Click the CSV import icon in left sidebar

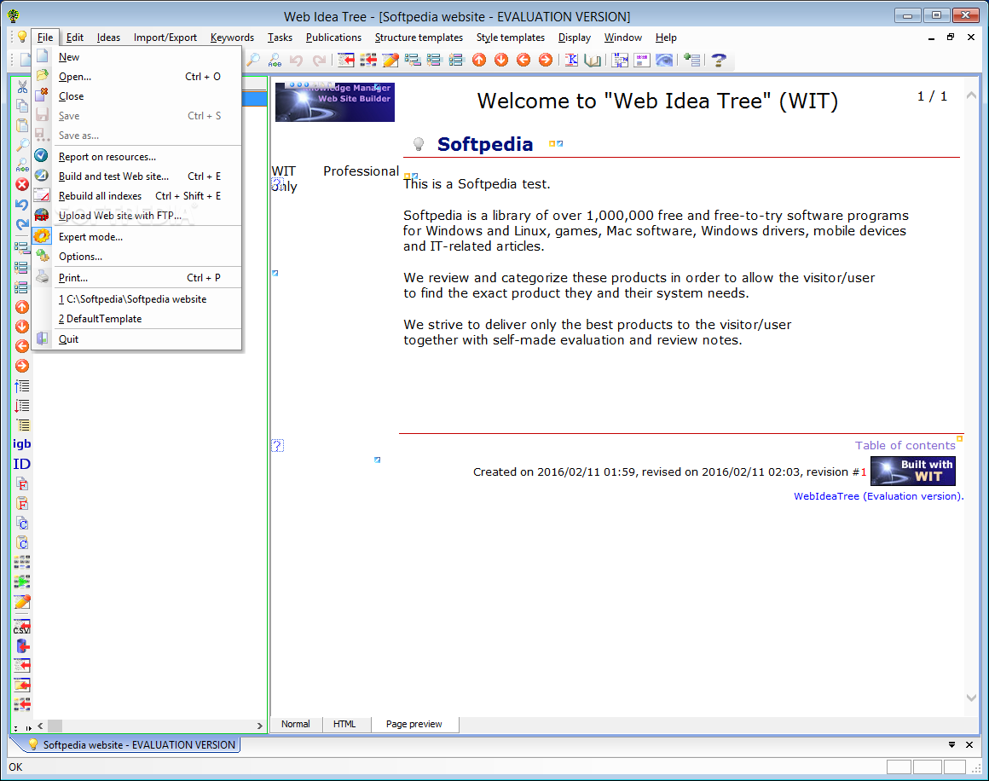point(22,627)
